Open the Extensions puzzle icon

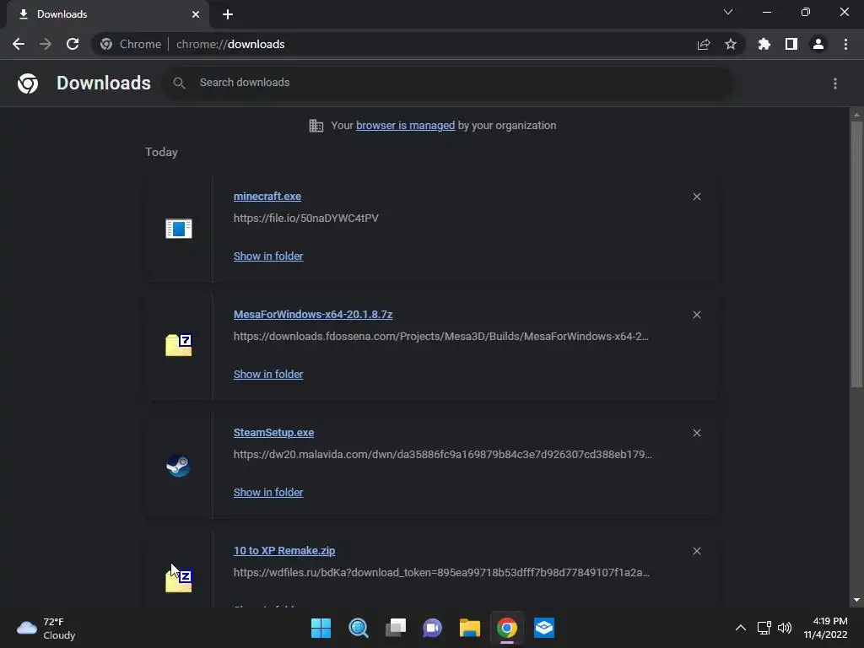coord(764,44)
